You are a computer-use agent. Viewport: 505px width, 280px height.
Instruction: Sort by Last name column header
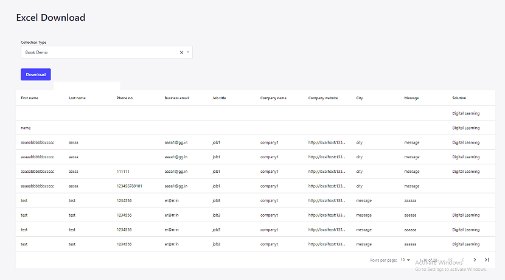tap(77, 98)
